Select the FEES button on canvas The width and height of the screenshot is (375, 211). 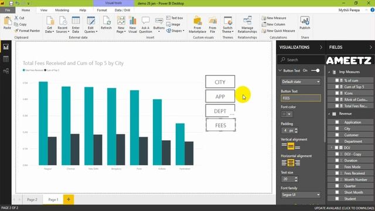220,125
